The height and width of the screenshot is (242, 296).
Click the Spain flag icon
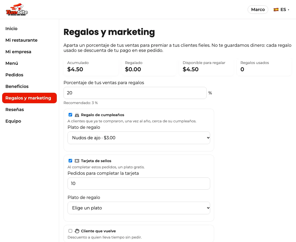276,10
